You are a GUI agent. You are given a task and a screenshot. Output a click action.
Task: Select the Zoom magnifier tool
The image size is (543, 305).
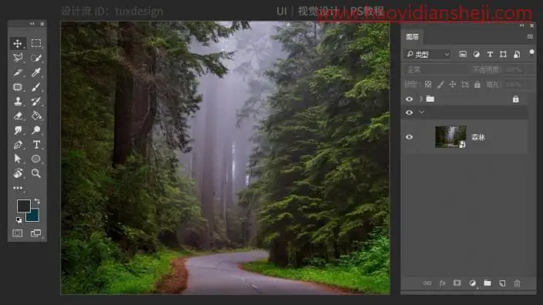coord(36,173)
